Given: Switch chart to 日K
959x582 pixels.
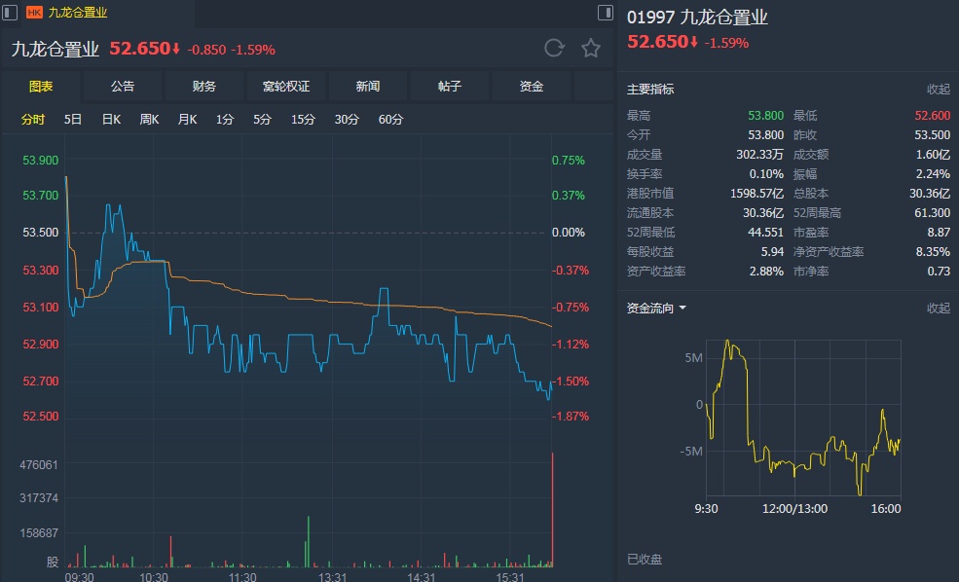Looking at the screenshot, I should 111,119.
